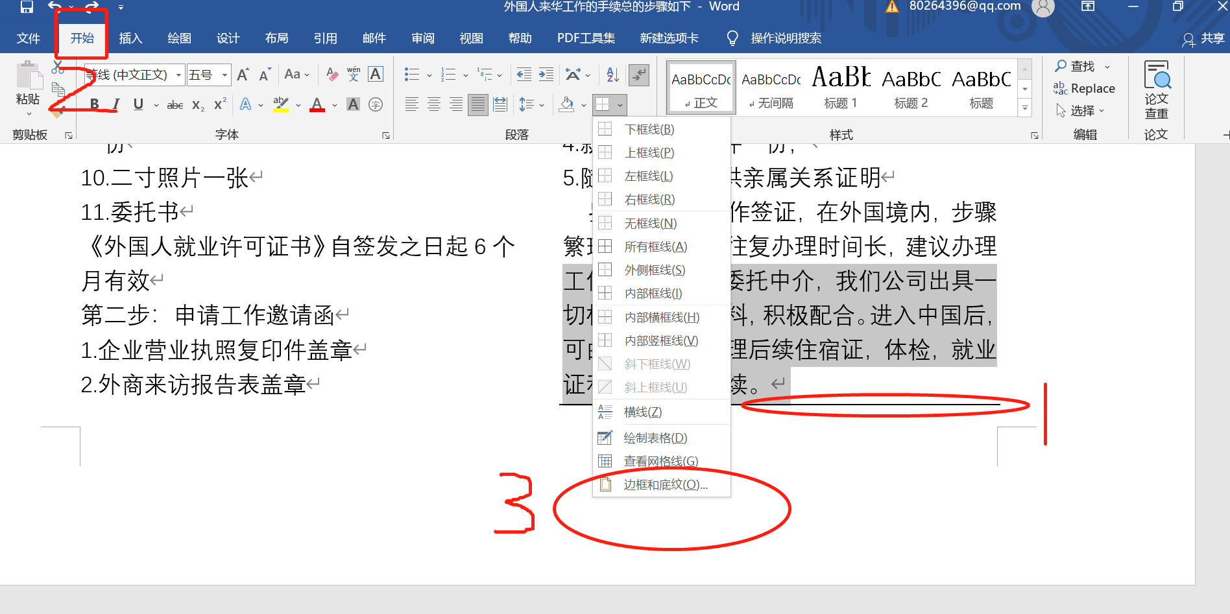The height and width of the screenshot is (614, 1230).
Task: Click the Borders button icon
Action: (x=603, y=104)
